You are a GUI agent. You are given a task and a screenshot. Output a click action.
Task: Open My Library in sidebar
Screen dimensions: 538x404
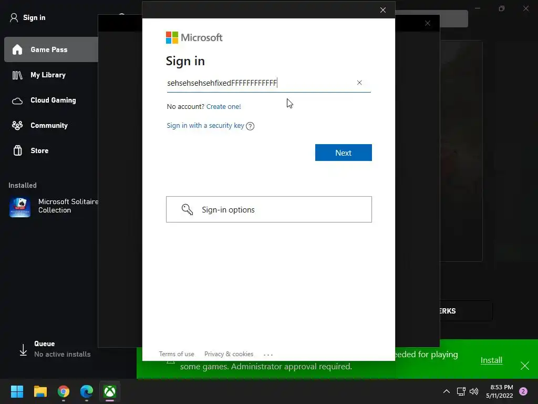(48, 75)
